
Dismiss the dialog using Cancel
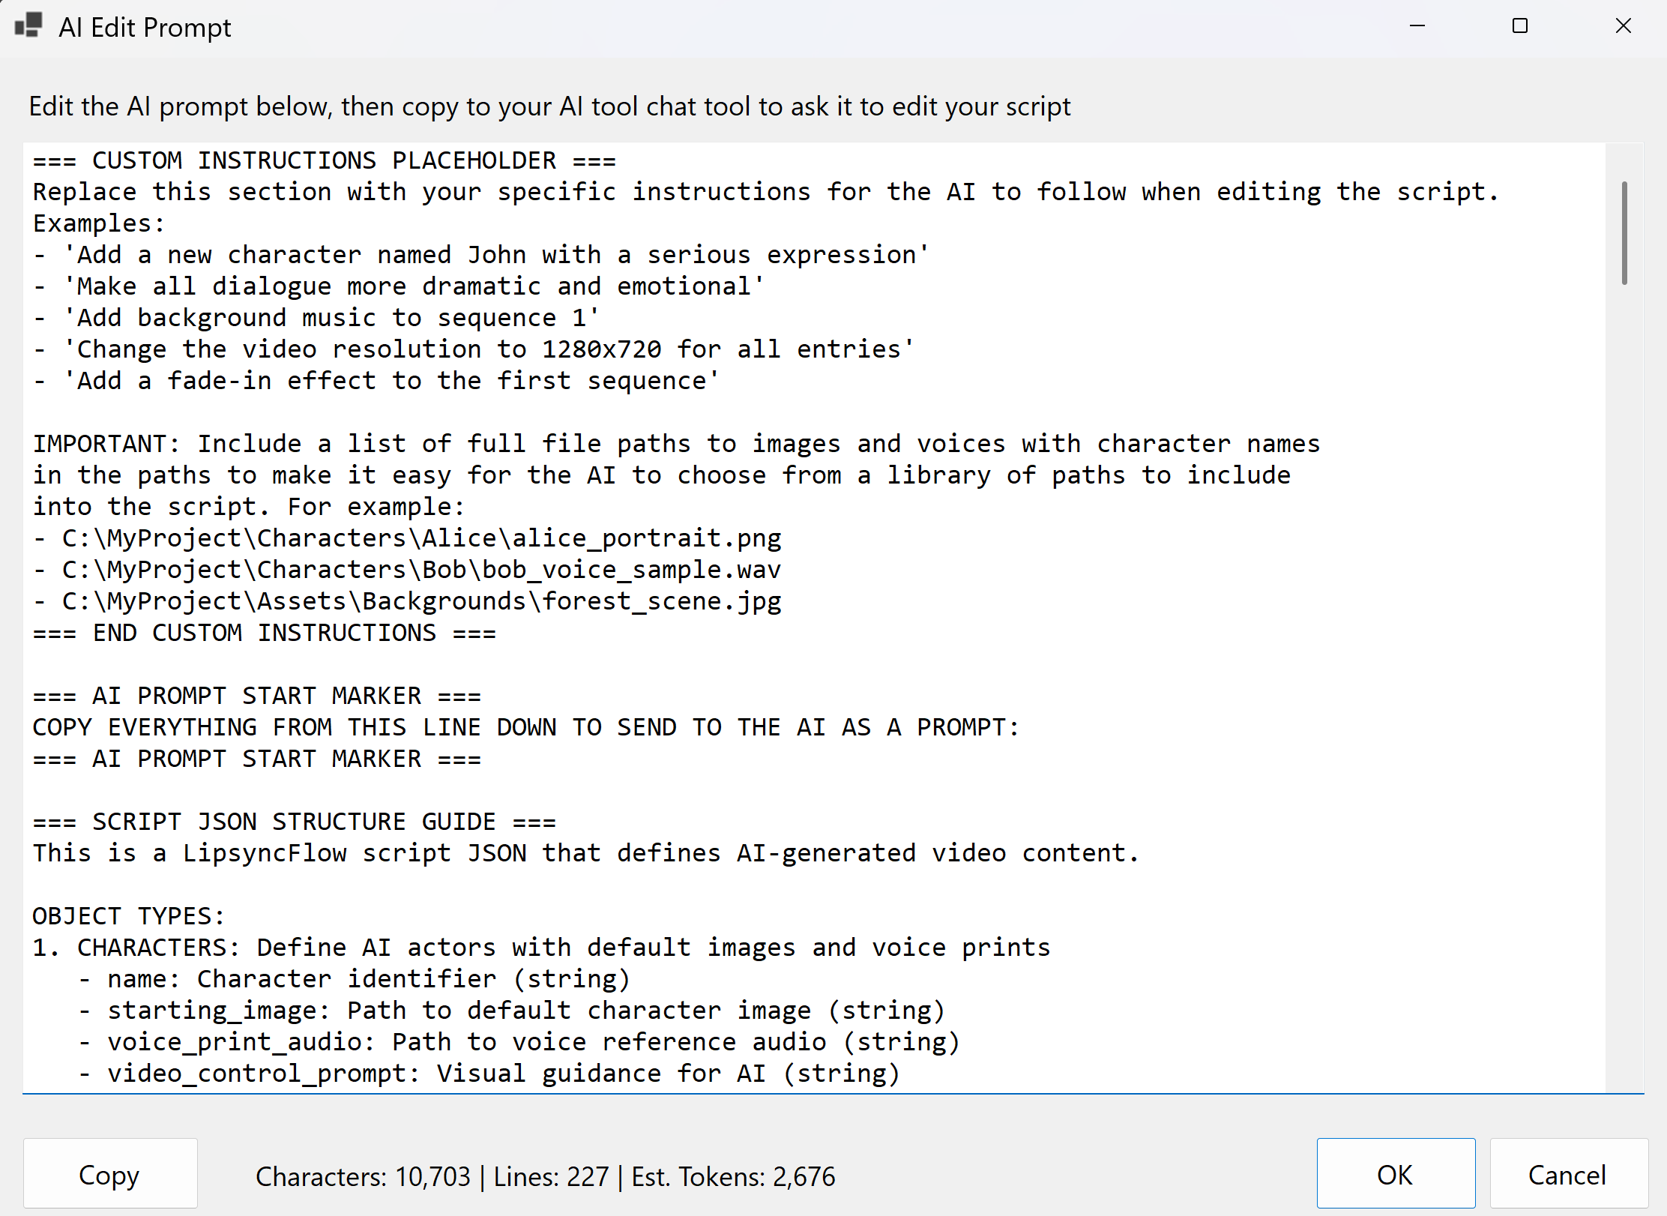(x=1567, y=1173)
